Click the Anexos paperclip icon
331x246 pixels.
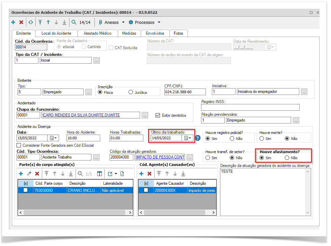(x=101, y=22)
